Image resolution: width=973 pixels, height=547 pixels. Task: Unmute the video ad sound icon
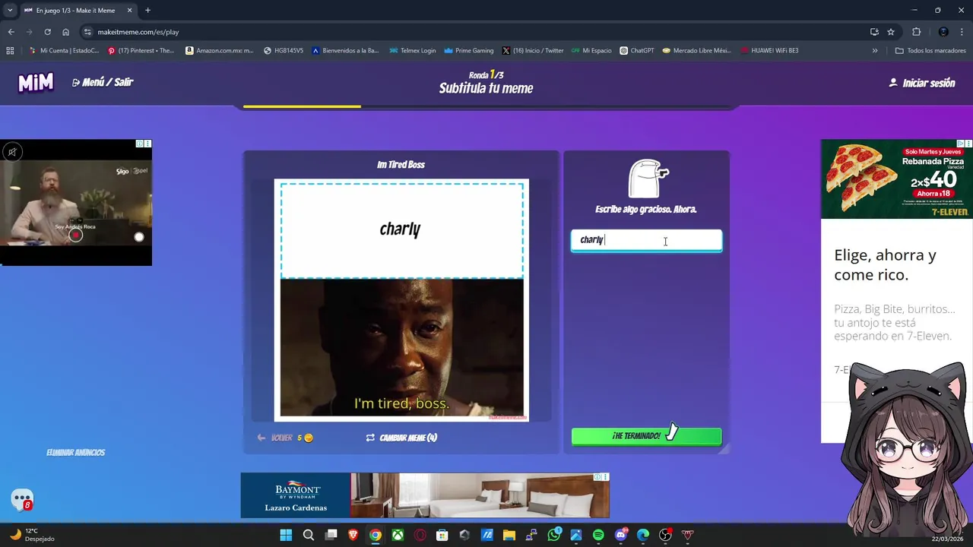[x=12, y=152]
